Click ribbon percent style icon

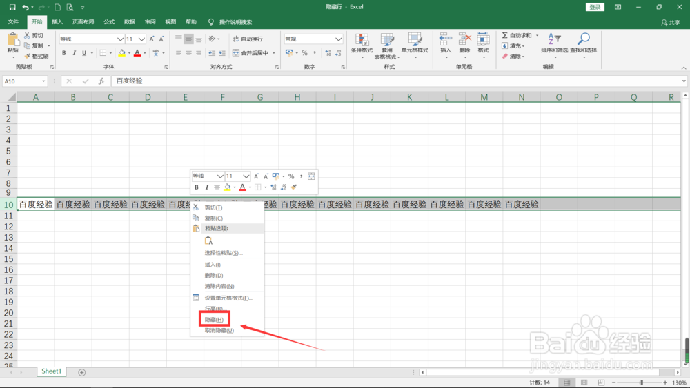pos(304,53)
